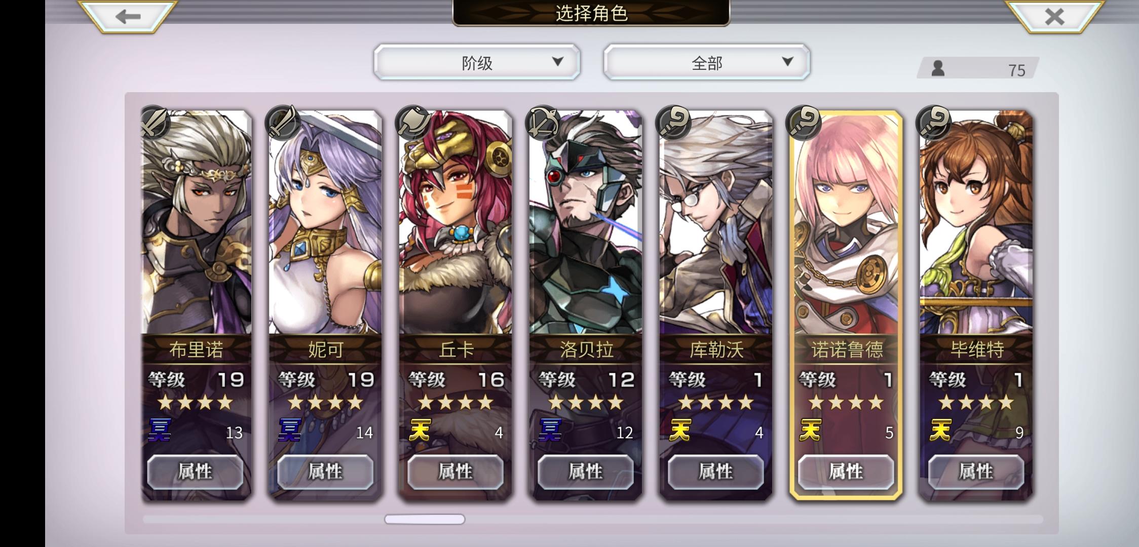
Task: Click the arrow on the 全部 dropdown
Action: tap(787, 61)
